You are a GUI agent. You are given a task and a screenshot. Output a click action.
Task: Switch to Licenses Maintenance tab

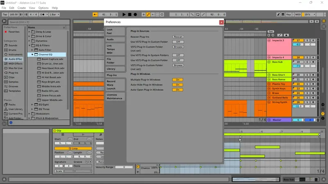pos(115,96)
